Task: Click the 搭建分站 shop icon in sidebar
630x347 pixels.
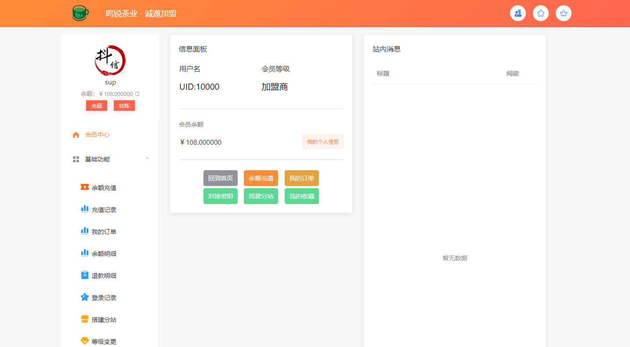Action: (x=85, y=319)
